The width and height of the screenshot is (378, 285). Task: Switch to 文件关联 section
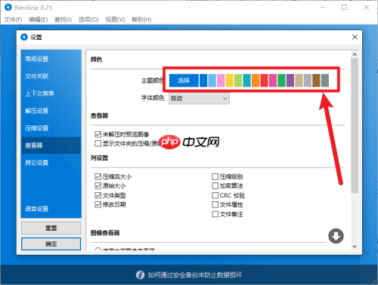pos(51,76)
